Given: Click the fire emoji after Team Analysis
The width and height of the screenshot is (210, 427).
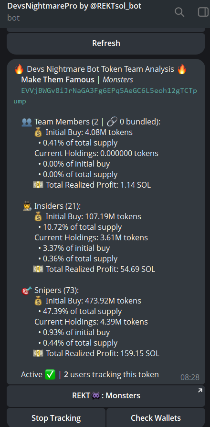Looking at the screenshot, I should tap(182, 69).
